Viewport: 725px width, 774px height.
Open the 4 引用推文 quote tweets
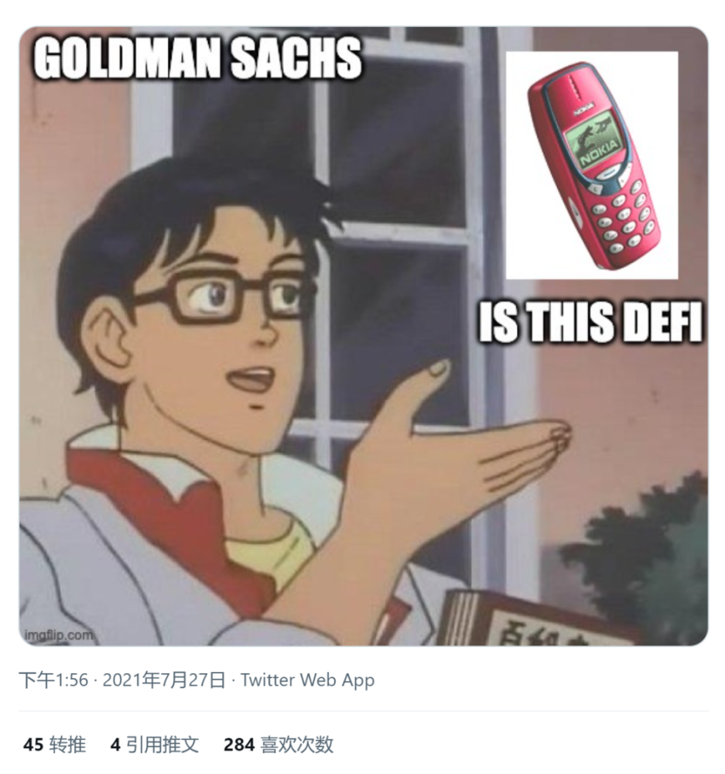(154, 745)
